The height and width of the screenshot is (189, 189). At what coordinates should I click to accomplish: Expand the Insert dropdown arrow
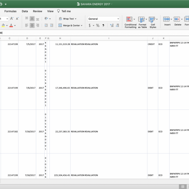[x=171, y=19]
